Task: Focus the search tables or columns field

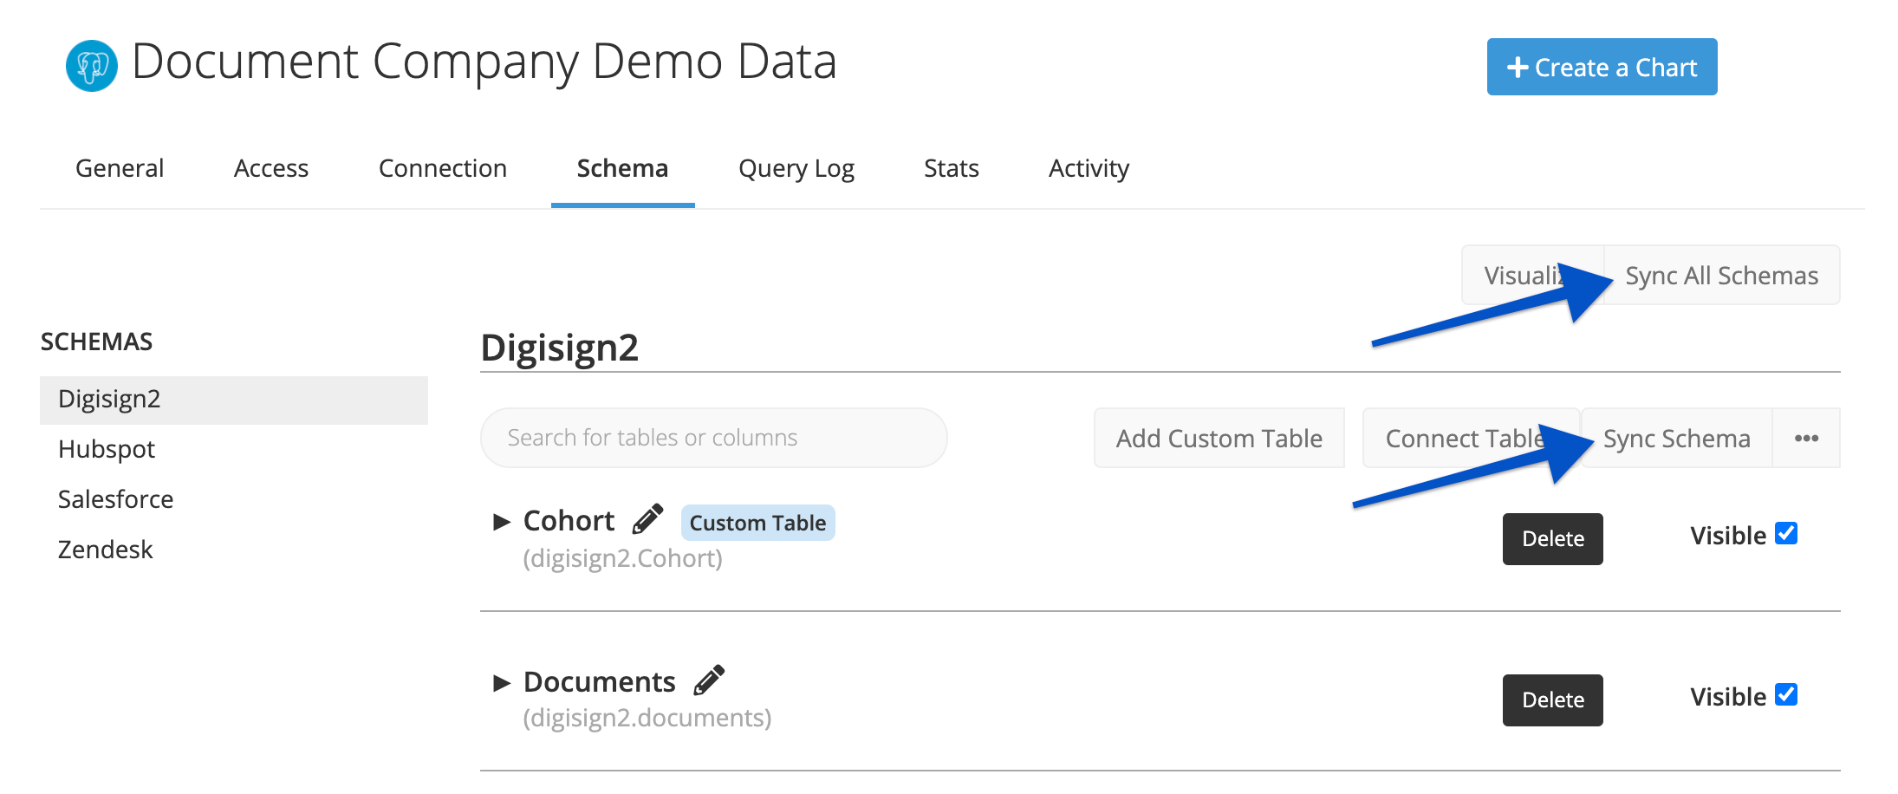Action: 713,438
